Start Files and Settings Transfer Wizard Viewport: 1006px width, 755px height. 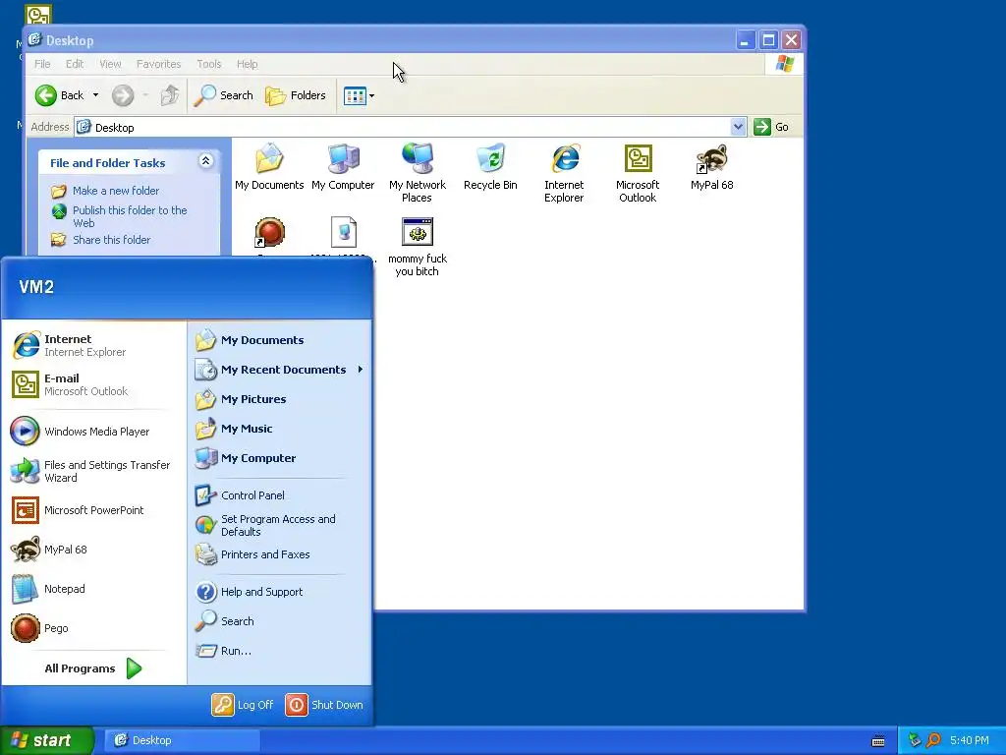pos(93,471)
